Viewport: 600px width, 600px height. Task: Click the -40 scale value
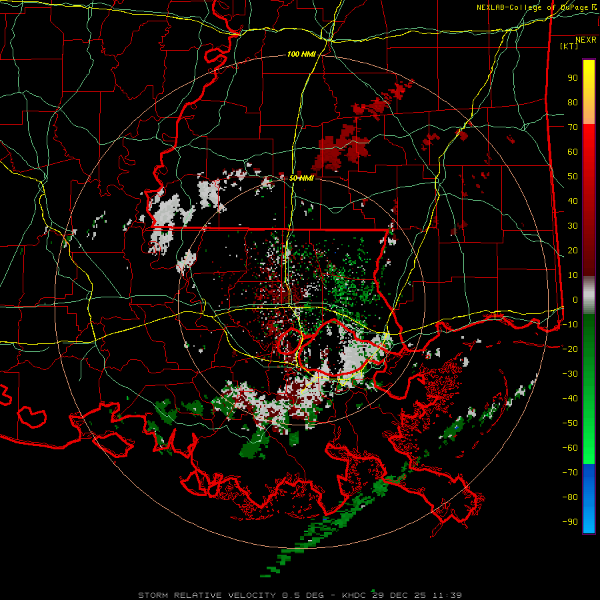click(570, 399)
